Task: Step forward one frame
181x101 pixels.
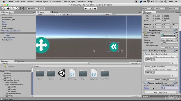Action: [x=95, y=9]
